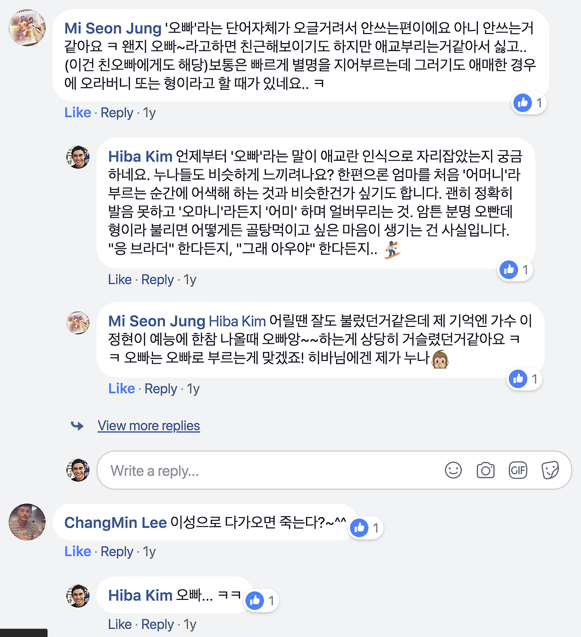
Task: Like ChangMin Lee's comment
Action: 78,552
